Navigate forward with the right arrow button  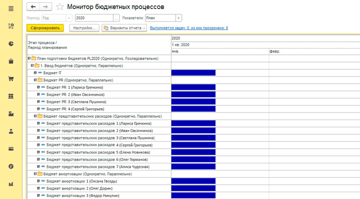pos(45,7)
